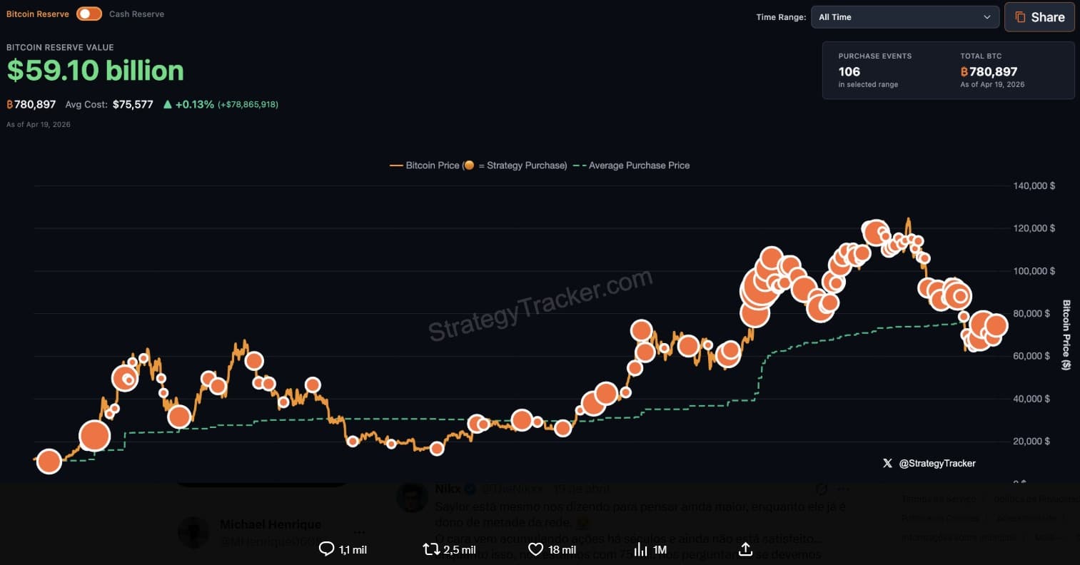
Task: Click the reply speech bubble icon
Action: click(x=326, y=549)
